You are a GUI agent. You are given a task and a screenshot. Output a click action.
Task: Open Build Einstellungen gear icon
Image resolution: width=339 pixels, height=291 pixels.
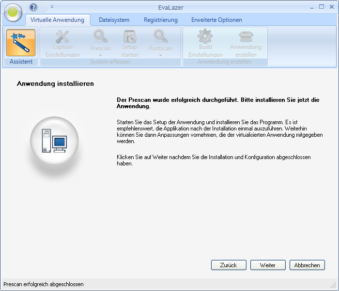click(205, 36)
